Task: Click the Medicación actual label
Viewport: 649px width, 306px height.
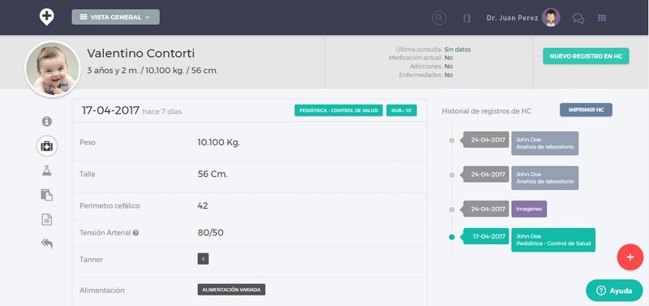Action: 415,58
